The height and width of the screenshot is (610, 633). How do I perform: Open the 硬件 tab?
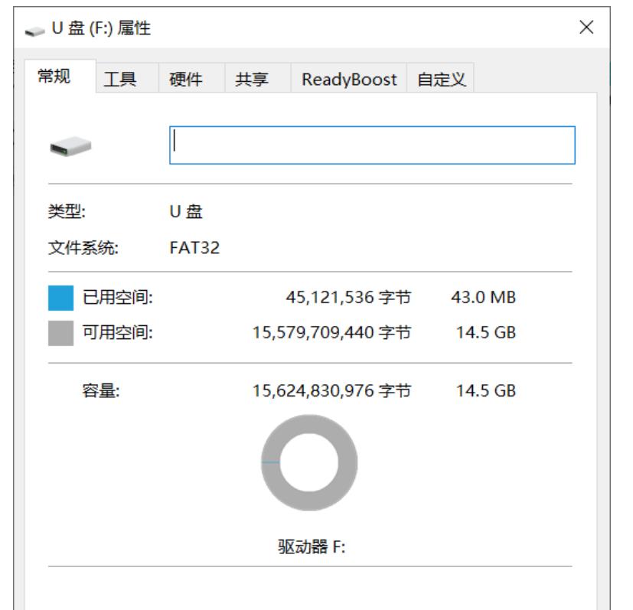(185, 79)
